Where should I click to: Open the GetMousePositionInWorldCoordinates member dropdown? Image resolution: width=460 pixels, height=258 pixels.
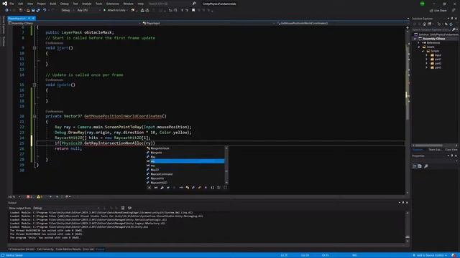(x=343, y=23)
